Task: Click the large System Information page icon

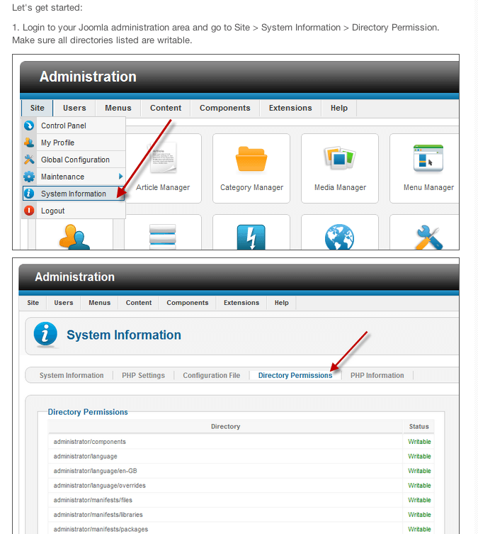Action: point(45,335)
